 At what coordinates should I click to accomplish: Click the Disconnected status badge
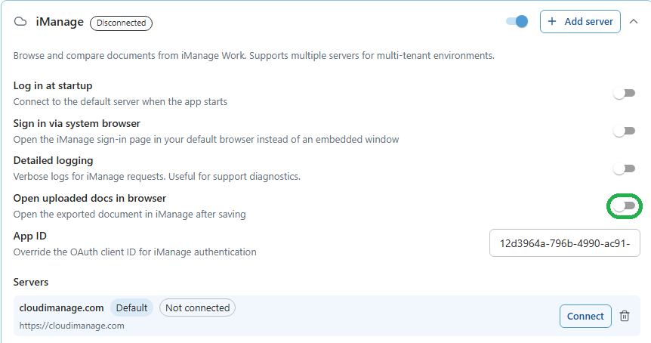tap(122, 23)
